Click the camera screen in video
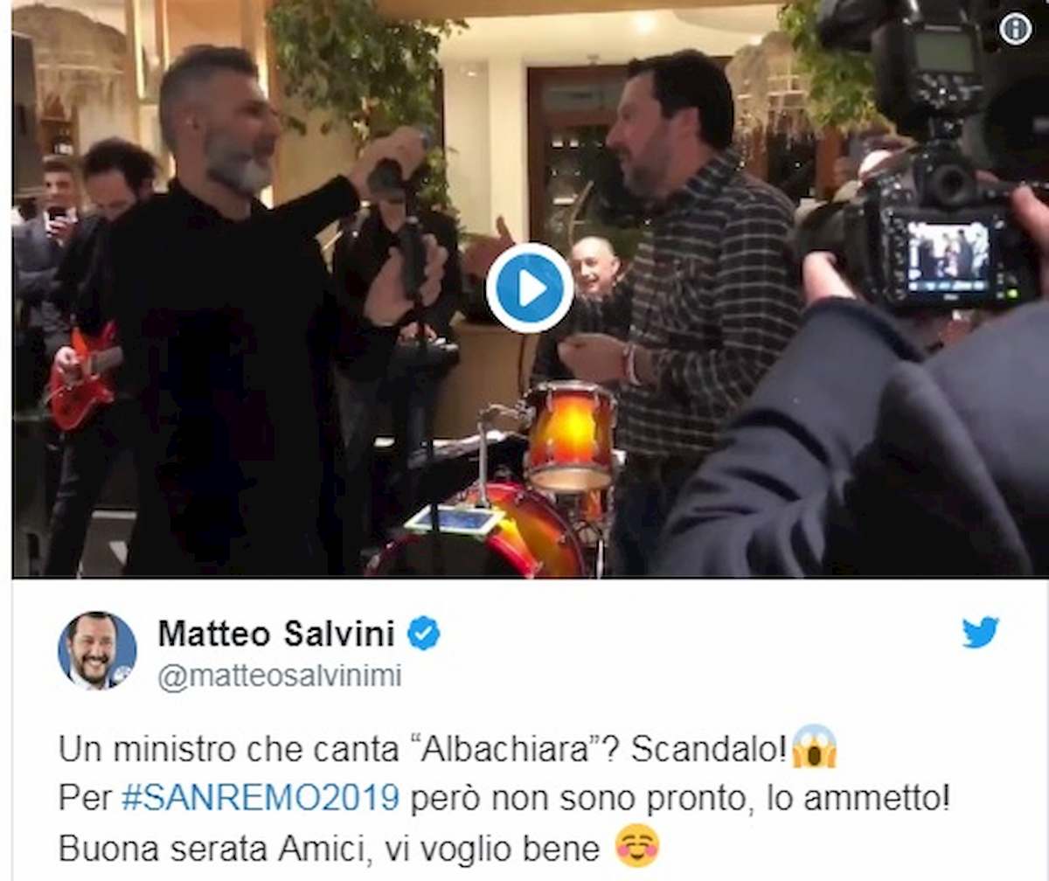Viewport: 1049px width, 881px height. pyautogui.click(x=948, y=257)
